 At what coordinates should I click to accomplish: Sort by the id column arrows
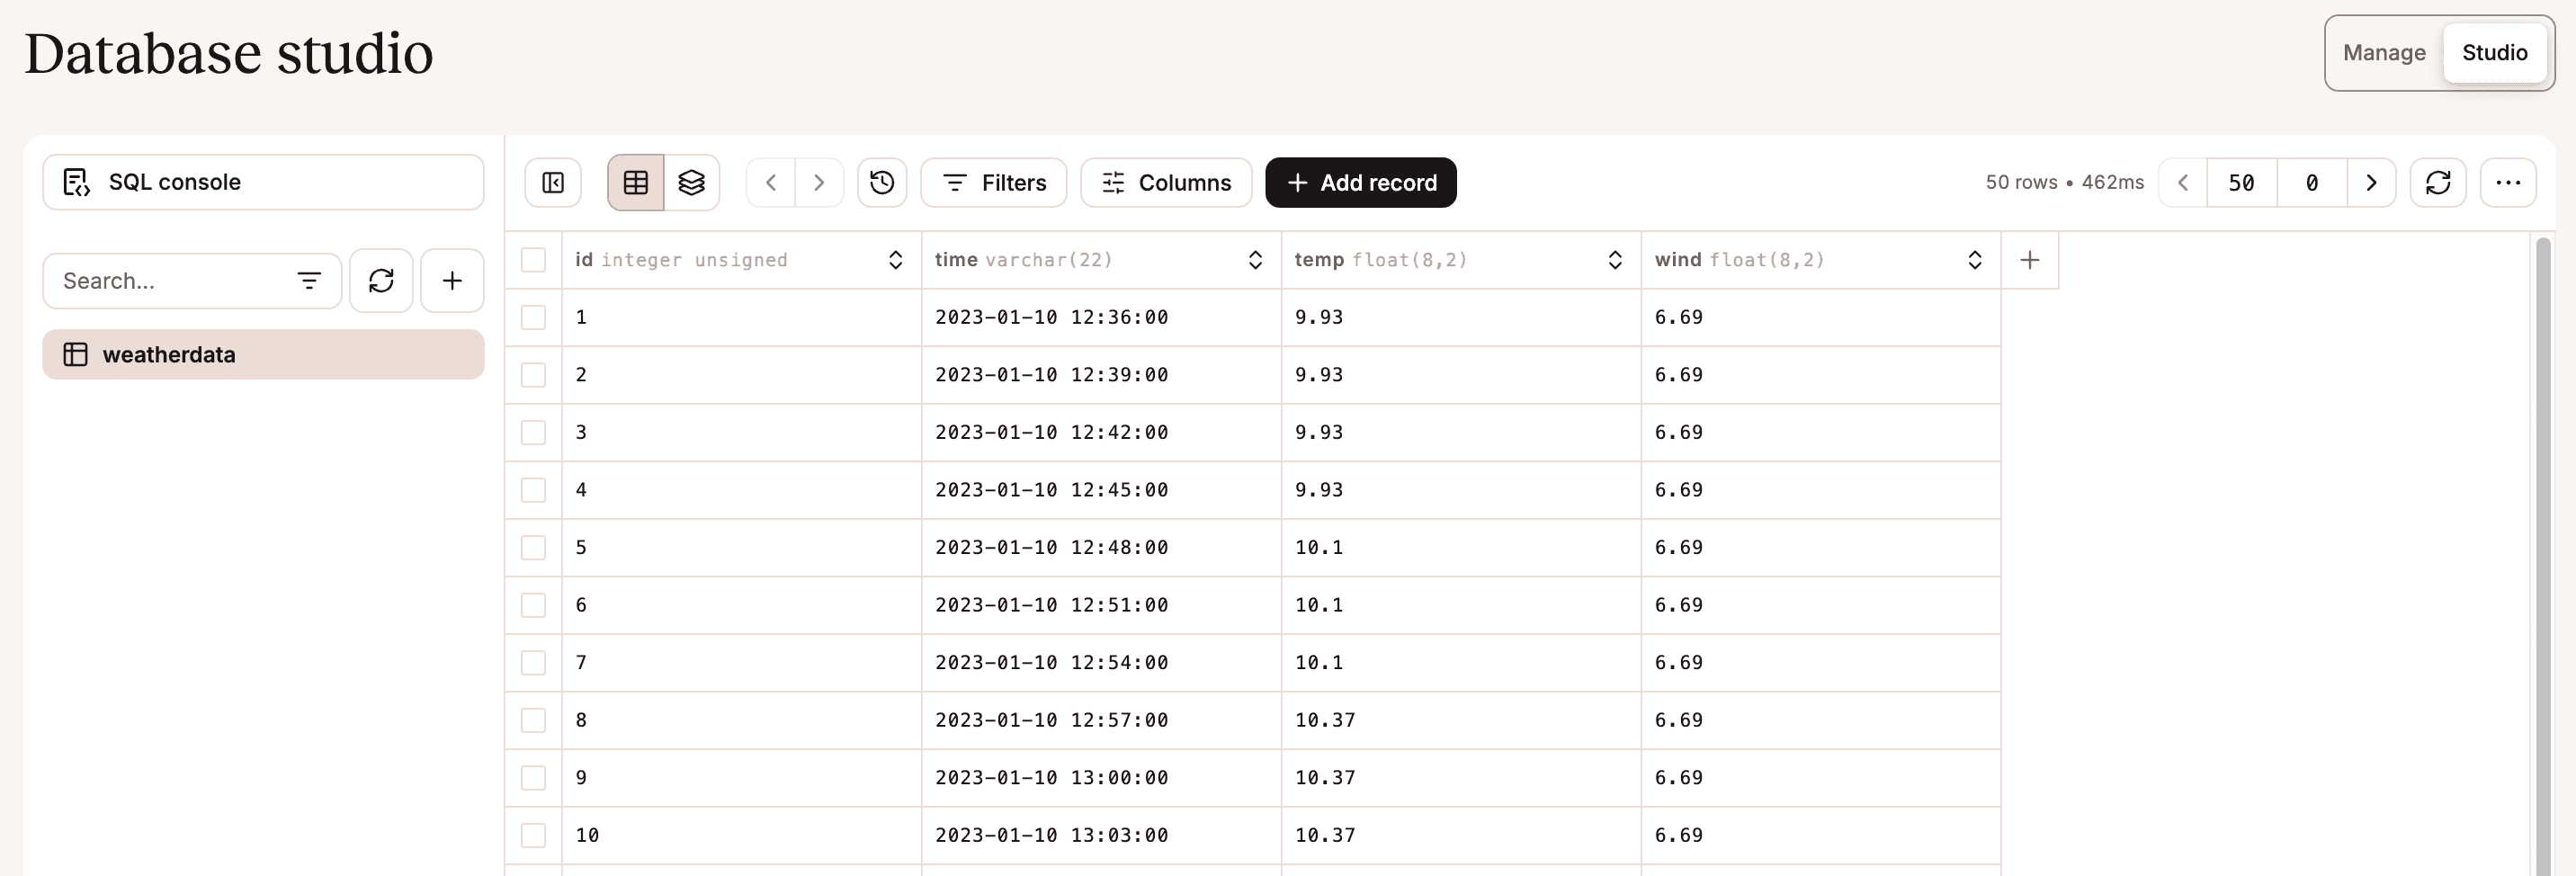[x=895, y=260]
